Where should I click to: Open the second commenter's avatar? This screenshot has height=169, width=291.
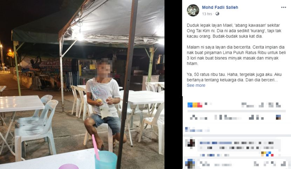point(190,164)
